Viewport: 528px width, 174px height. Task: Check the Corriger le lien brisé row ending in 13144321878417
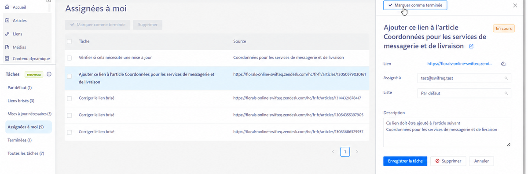70,98
